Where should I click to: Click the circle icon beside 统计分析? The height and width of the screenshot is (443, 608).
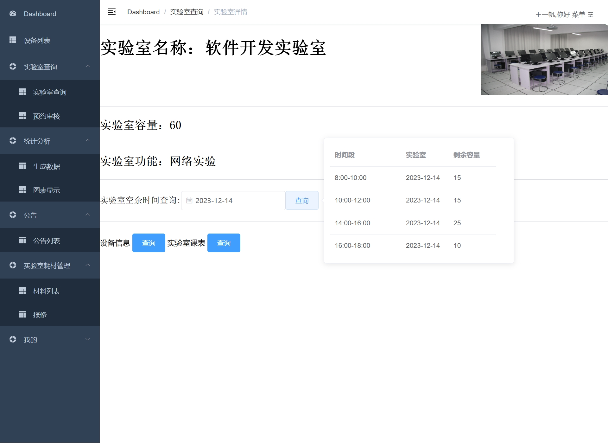pyautogui.click(x=13, y=140)
